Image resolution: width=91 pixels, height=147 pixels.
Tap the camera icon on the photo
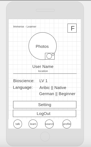click(50, 56)
